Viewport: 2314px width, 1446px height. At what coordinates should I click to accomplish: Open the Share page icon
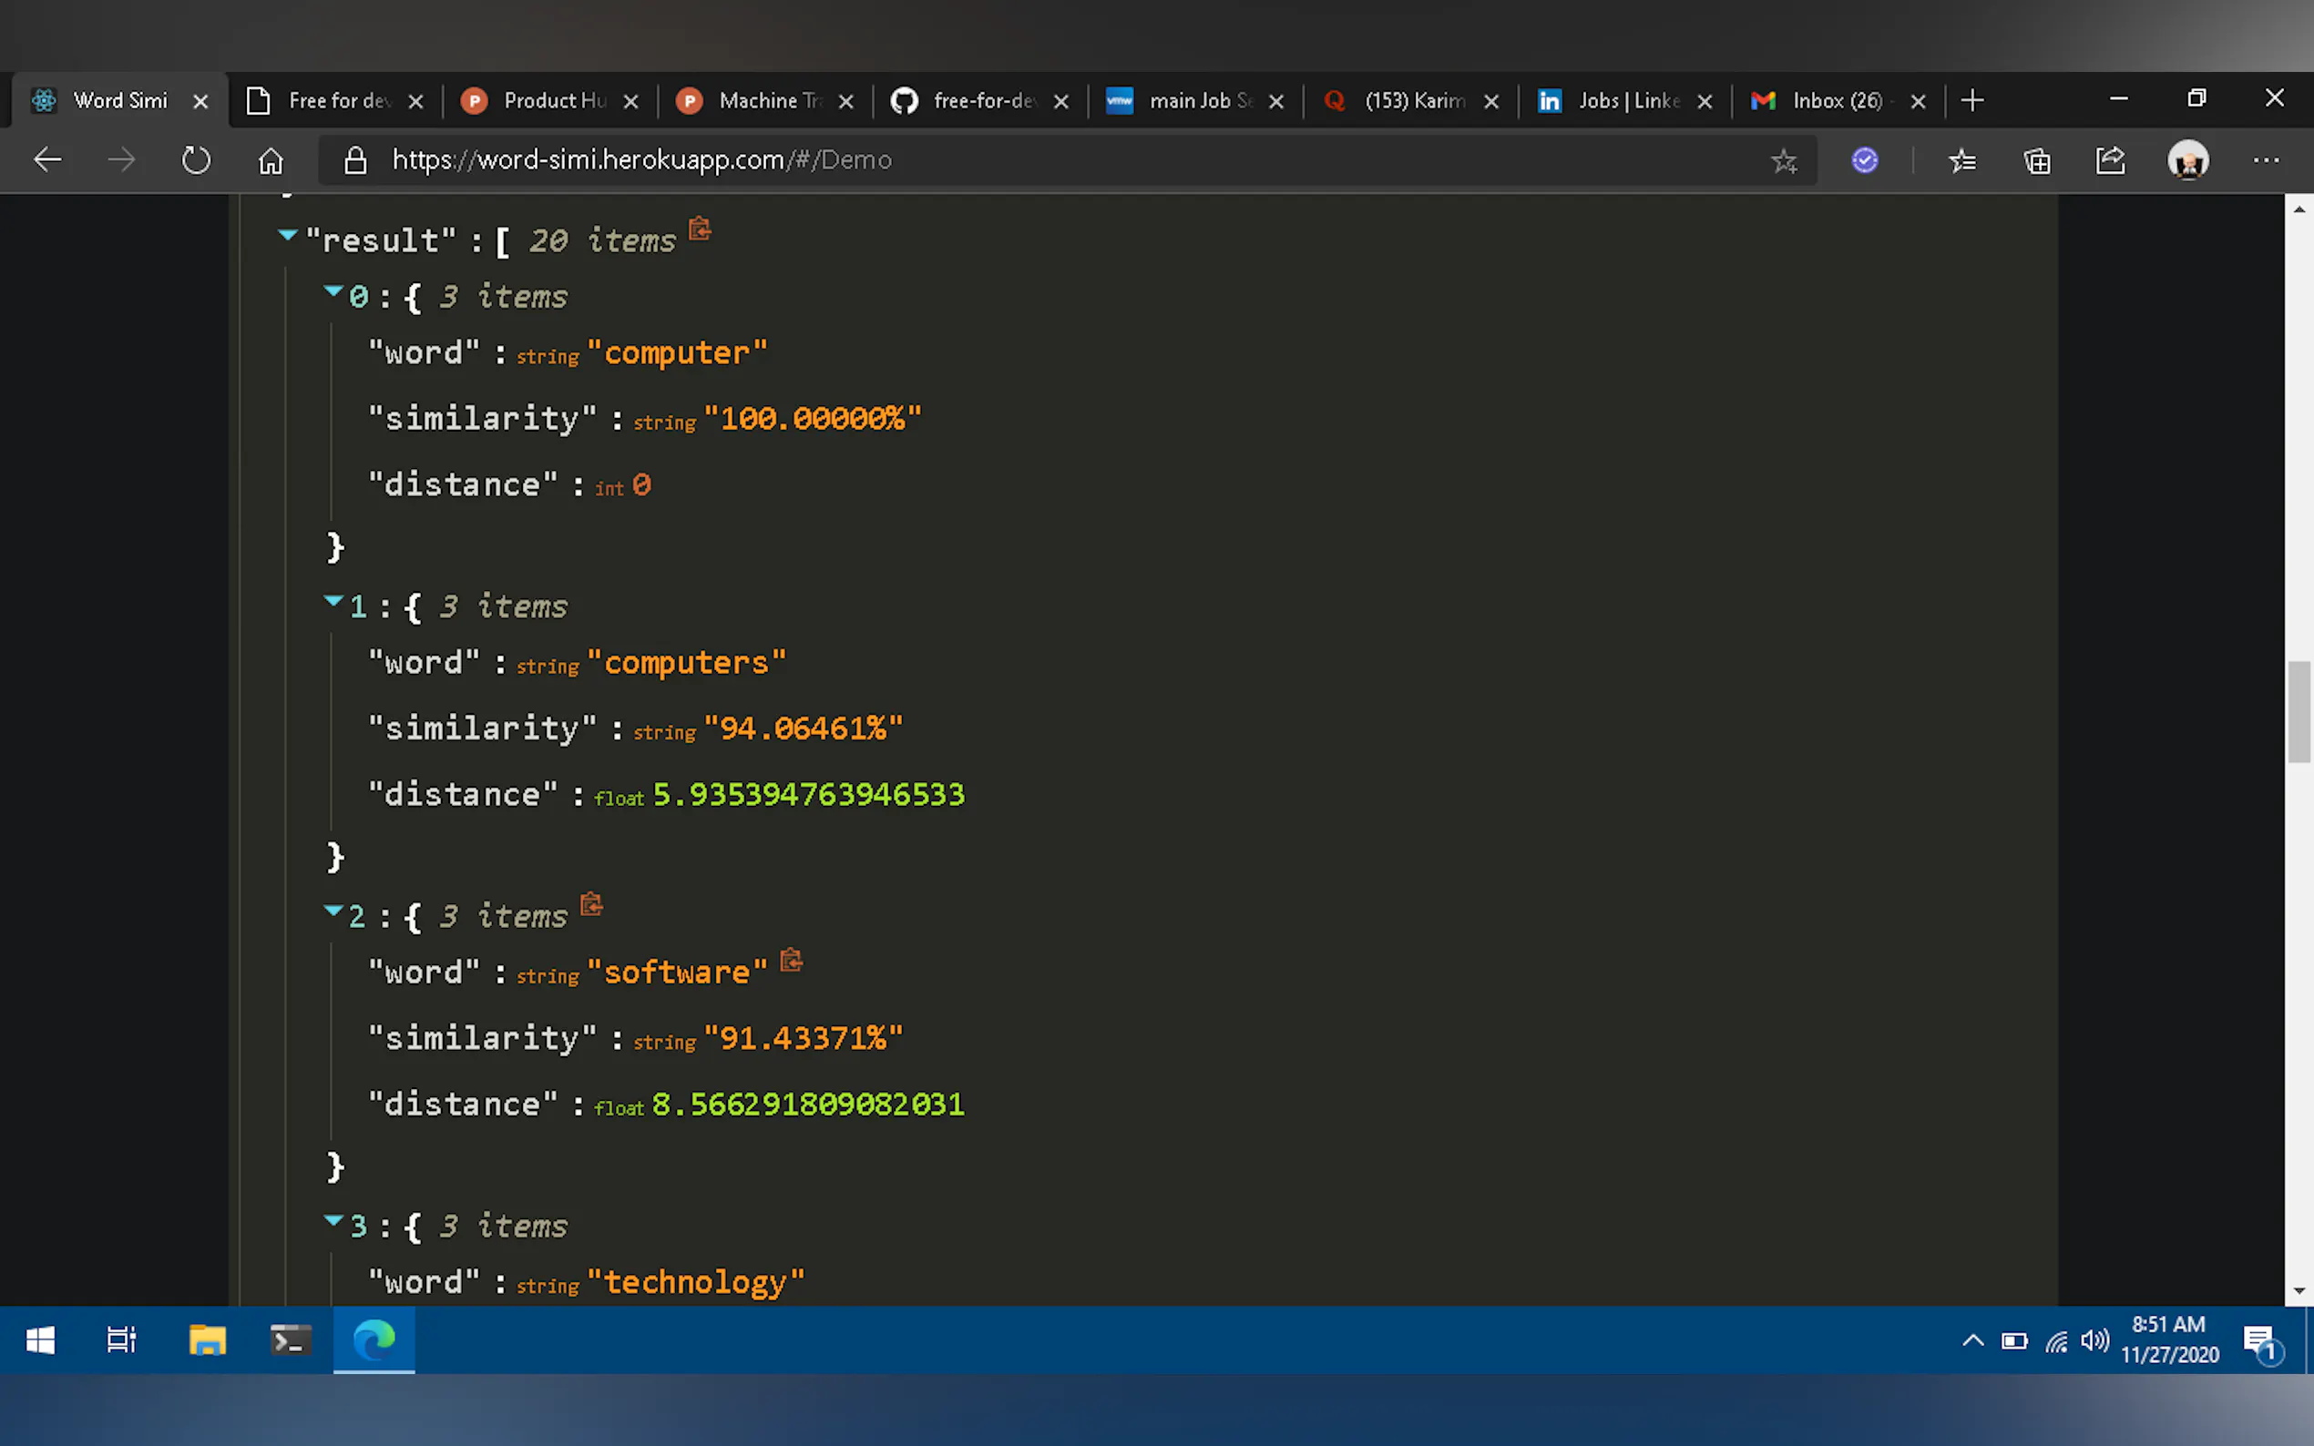point(2110,160)
